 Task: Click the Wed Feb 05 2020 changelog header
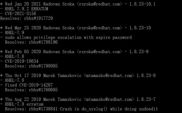coord(74,52)
